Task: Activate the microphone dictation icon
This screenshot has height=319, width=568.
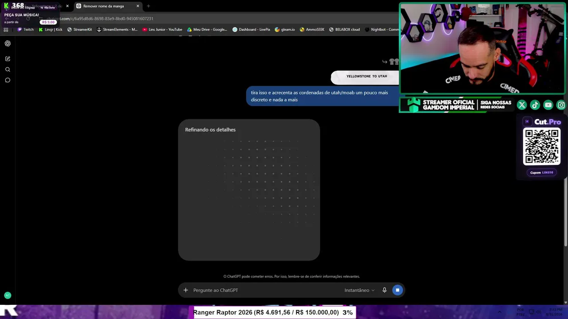Action: 384,290
